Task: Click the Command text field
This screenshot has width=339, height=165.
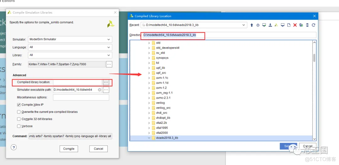Action: point(70,136)
